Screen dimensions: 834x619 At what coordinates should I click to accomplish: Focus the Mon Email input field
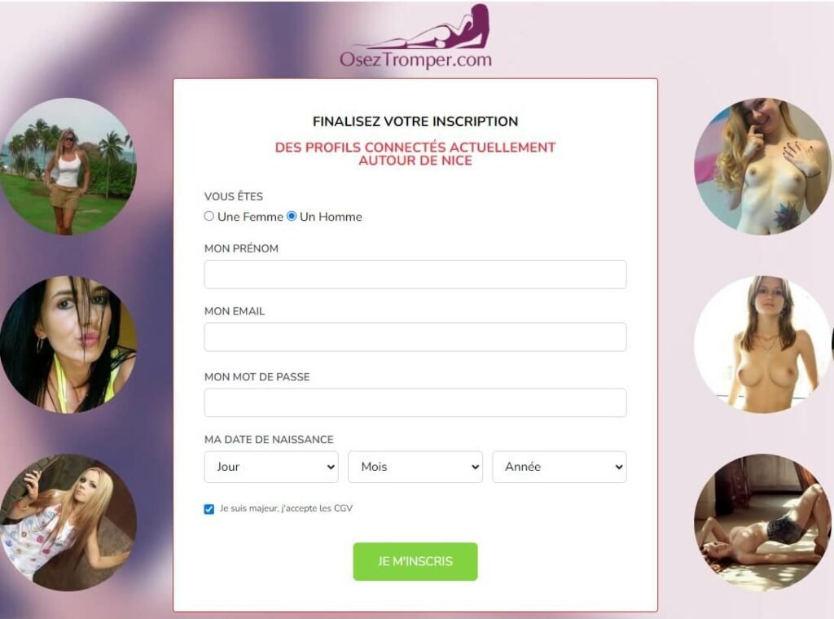click(415, 337)
